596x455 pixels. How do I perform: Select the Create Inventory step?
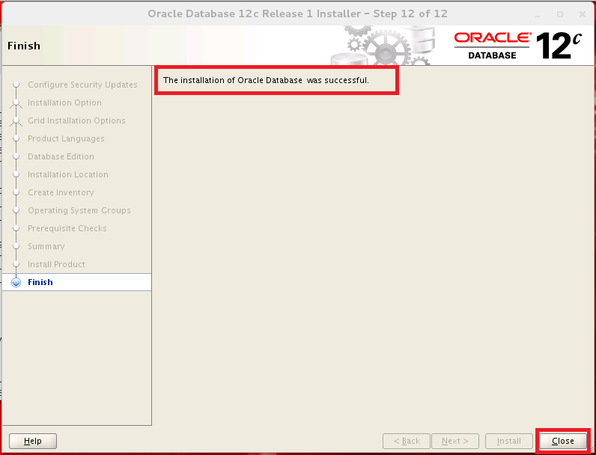tap(61, 192)
